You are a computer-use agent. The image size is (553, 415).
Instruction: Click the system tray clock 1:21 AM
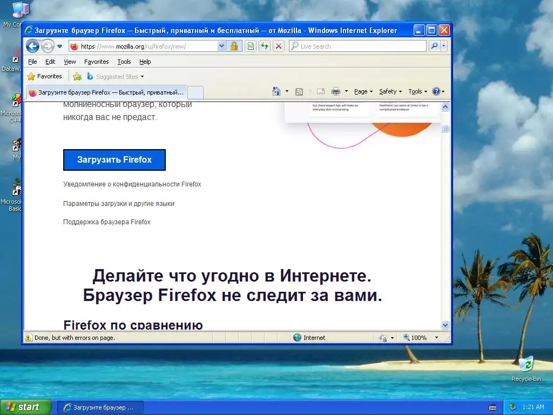[x=533, y=407]
